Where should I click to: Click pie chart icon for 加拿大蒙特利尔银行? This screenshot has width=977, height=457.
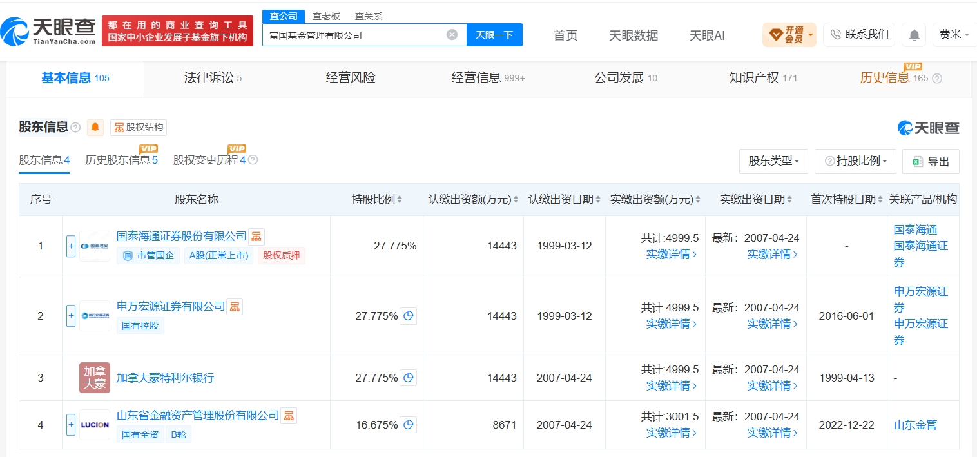pyautogui.click(x=408, y=378)
